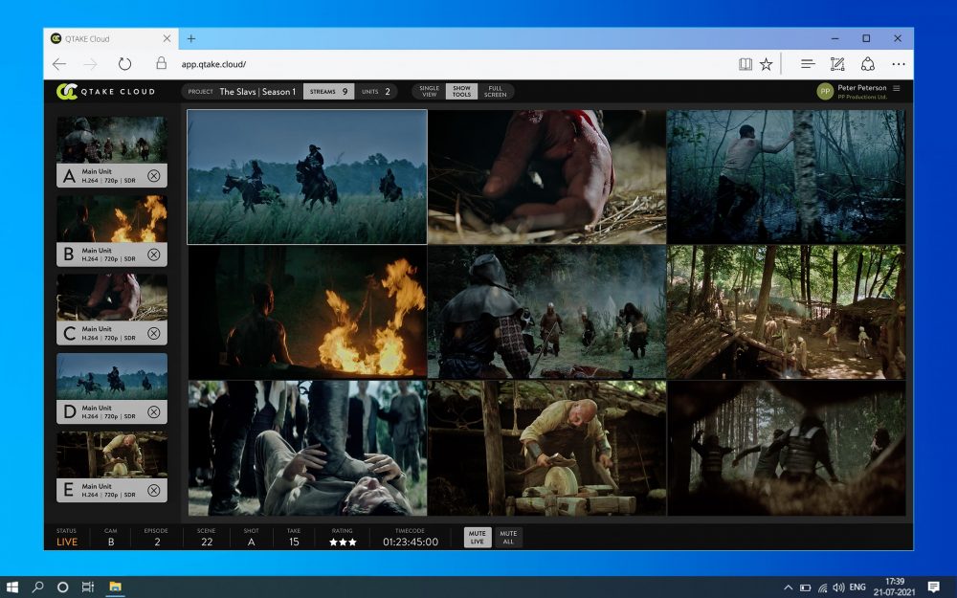Image resolution: width=957 pixels, height=598 pixels.
Task: Open the Windows notification center
Action: point(933,587)
